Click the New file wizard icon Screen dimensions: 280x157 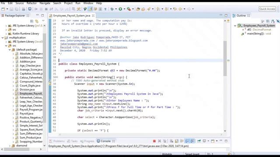point(3,9)
